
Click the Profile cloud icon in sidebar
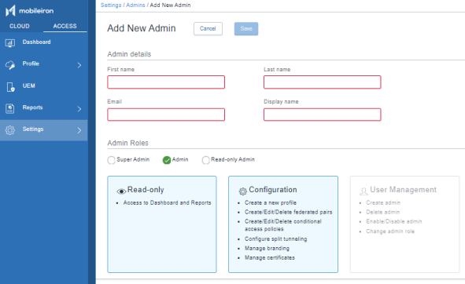(10, 65)
